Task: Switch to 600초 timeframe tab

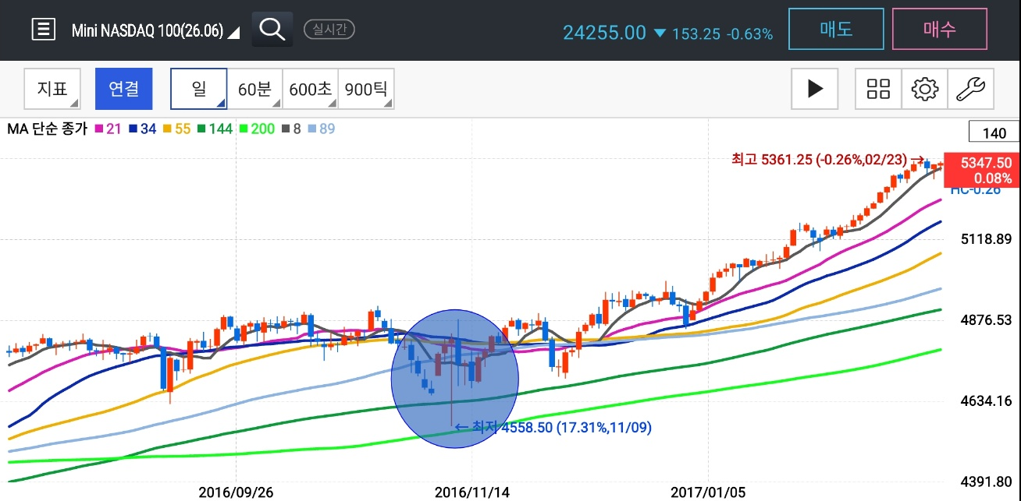Action: click(310, 89)
